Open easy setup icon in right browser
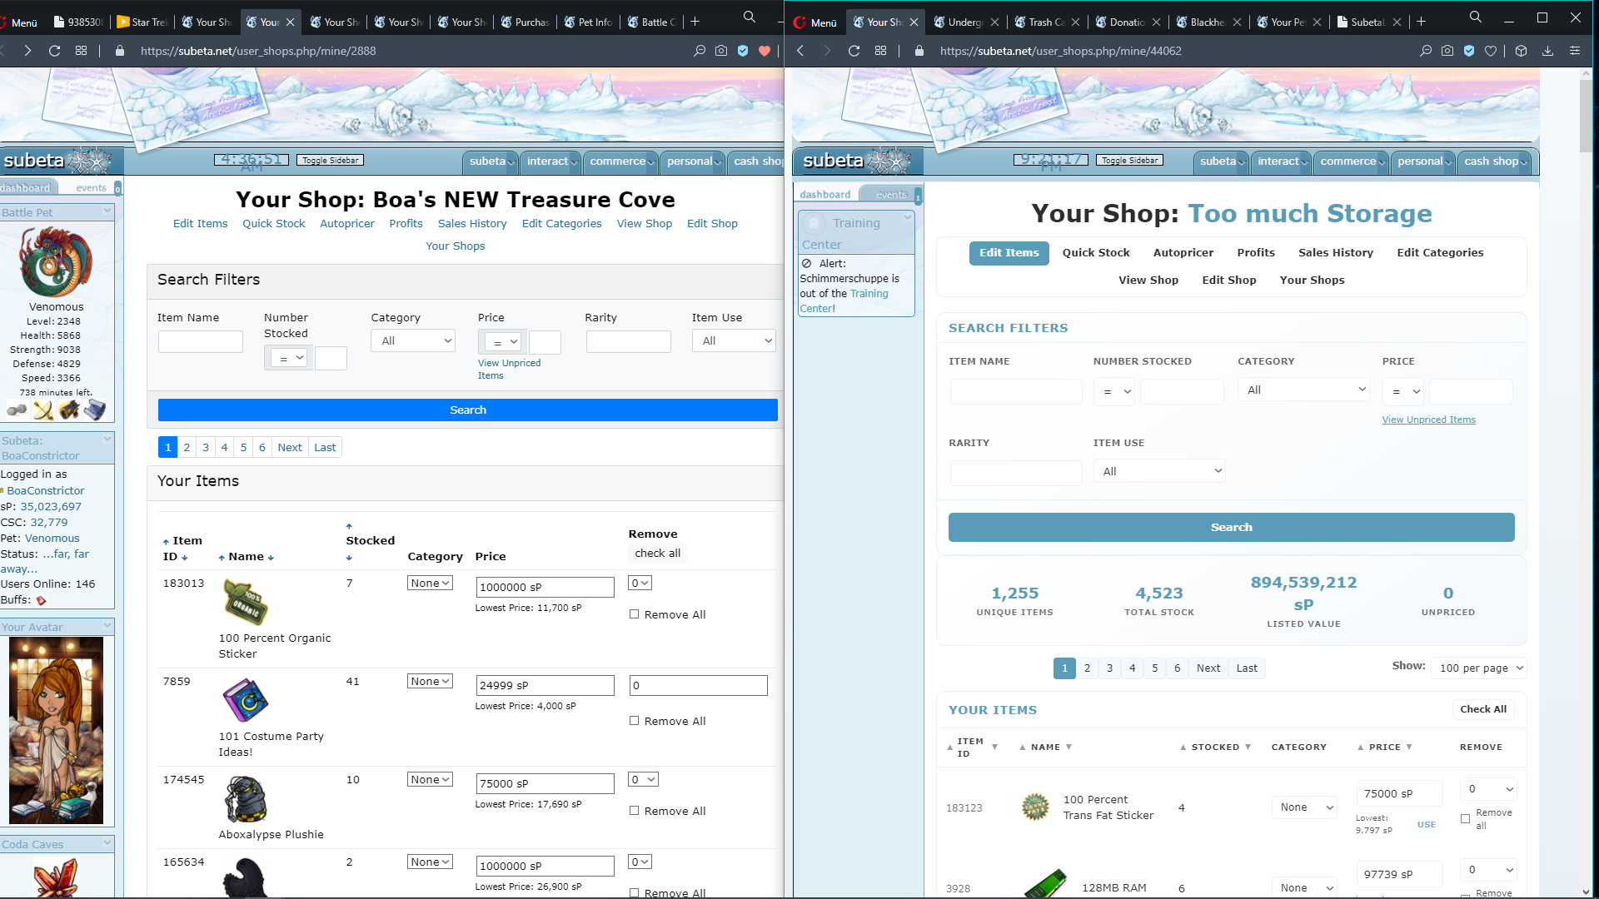1599x899 pixels. [x=1574, y=51]
